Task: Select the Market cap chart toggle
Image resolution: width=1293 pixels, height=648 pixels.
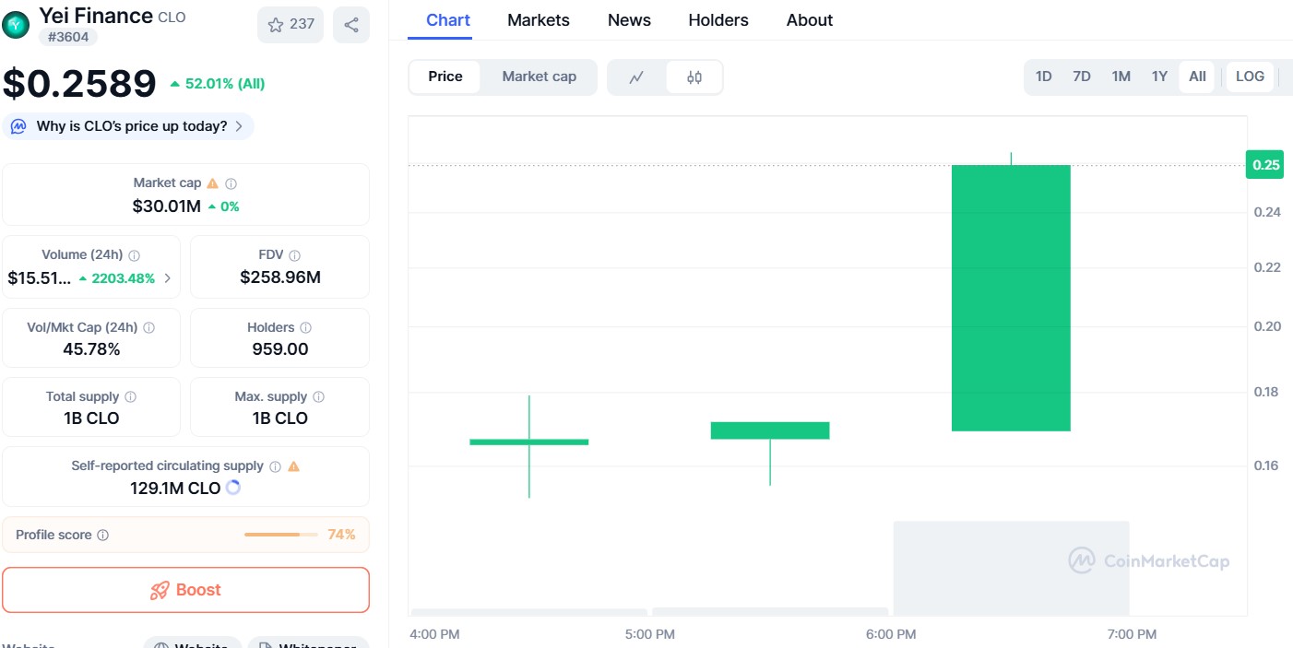Action: 539,77
